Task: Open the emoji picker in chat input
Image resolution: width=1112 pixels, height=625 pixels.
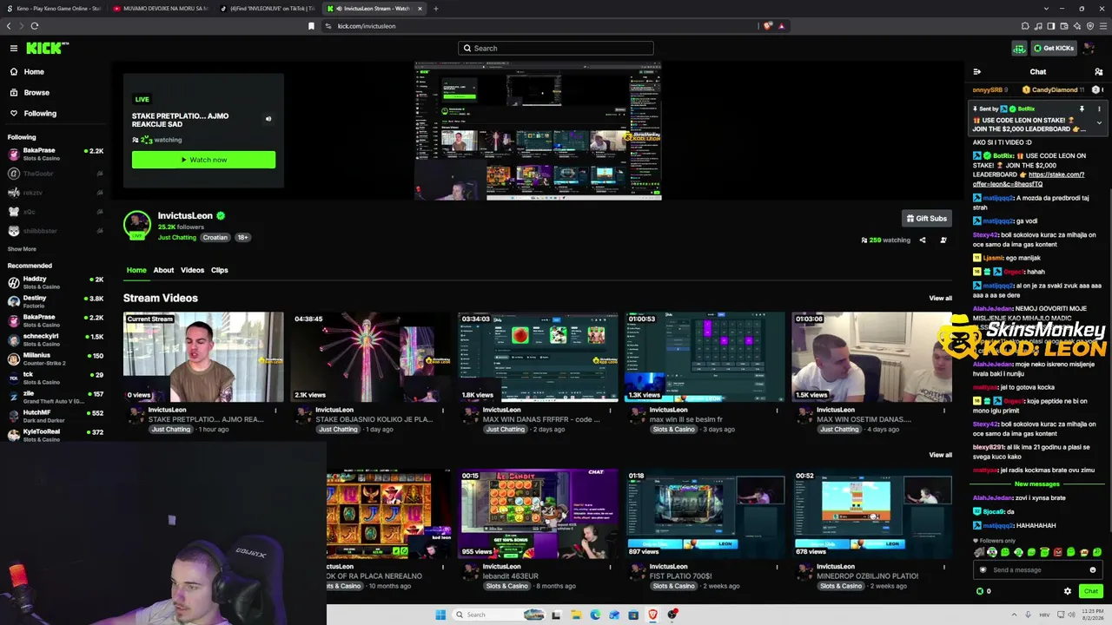Action: (1093, 570)
